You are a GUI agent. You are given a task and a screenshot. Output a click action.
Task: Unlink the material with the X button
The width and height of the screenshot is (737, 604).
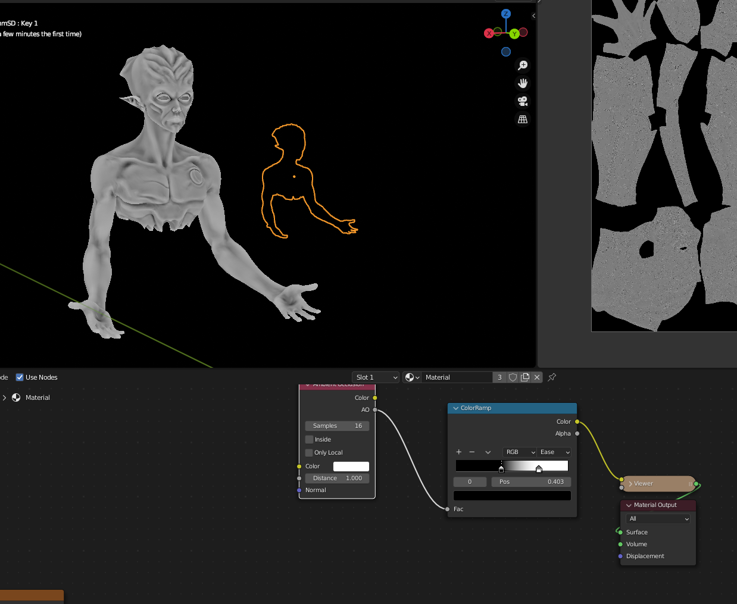pyautogui.click(x=537, y=377)
